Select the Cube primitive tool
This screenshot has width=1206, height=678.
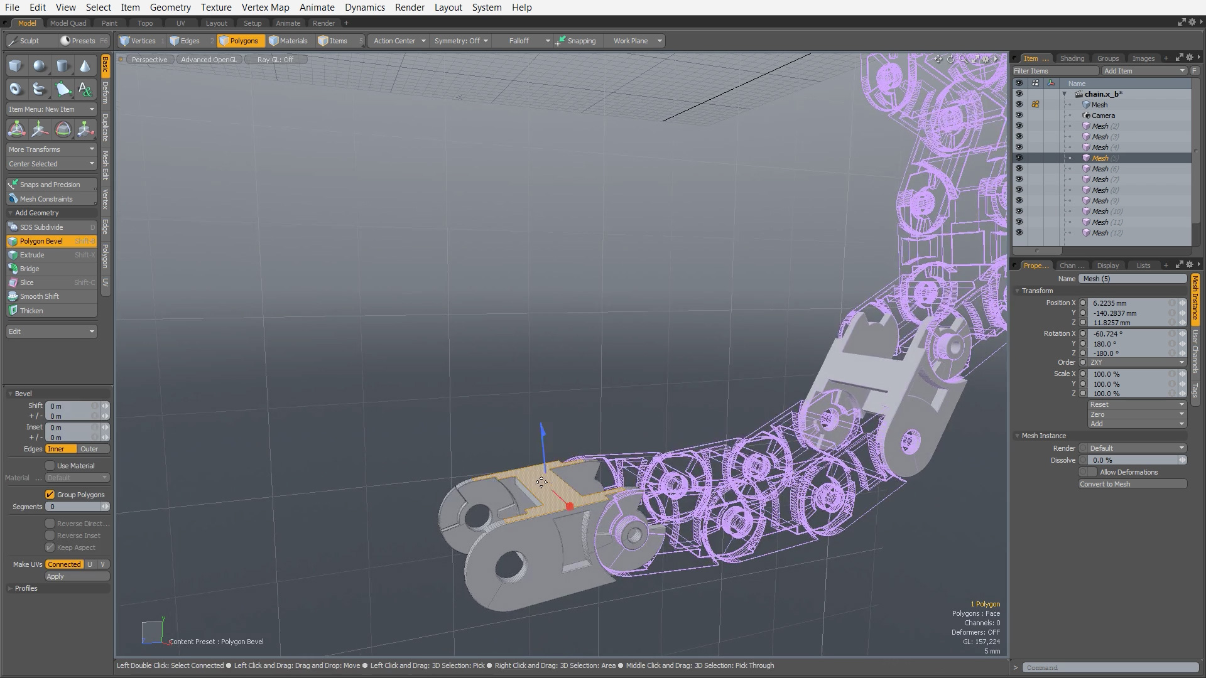[16, 66]
